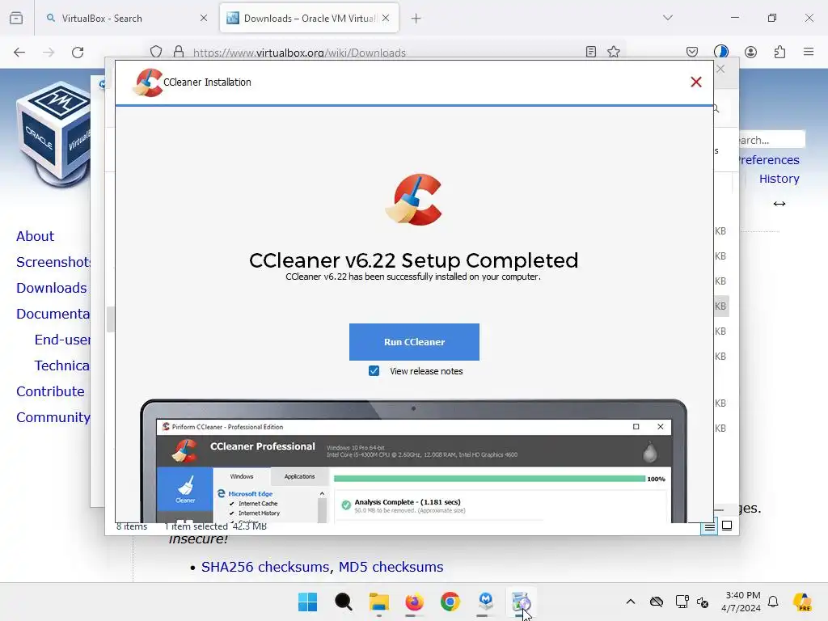Open Screenshots link in sidebar
Screen dimensions: 828x621
53,262
